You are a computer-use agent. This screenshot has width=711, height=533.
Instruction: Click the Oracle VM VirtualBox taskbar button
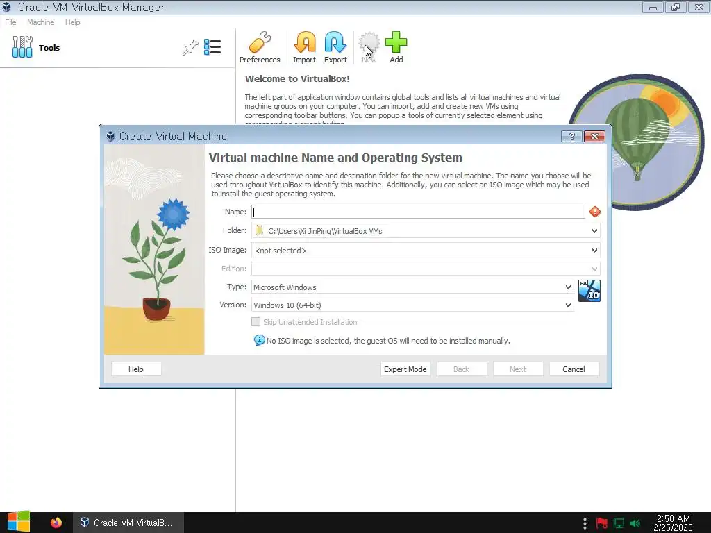tap(128, 523)
